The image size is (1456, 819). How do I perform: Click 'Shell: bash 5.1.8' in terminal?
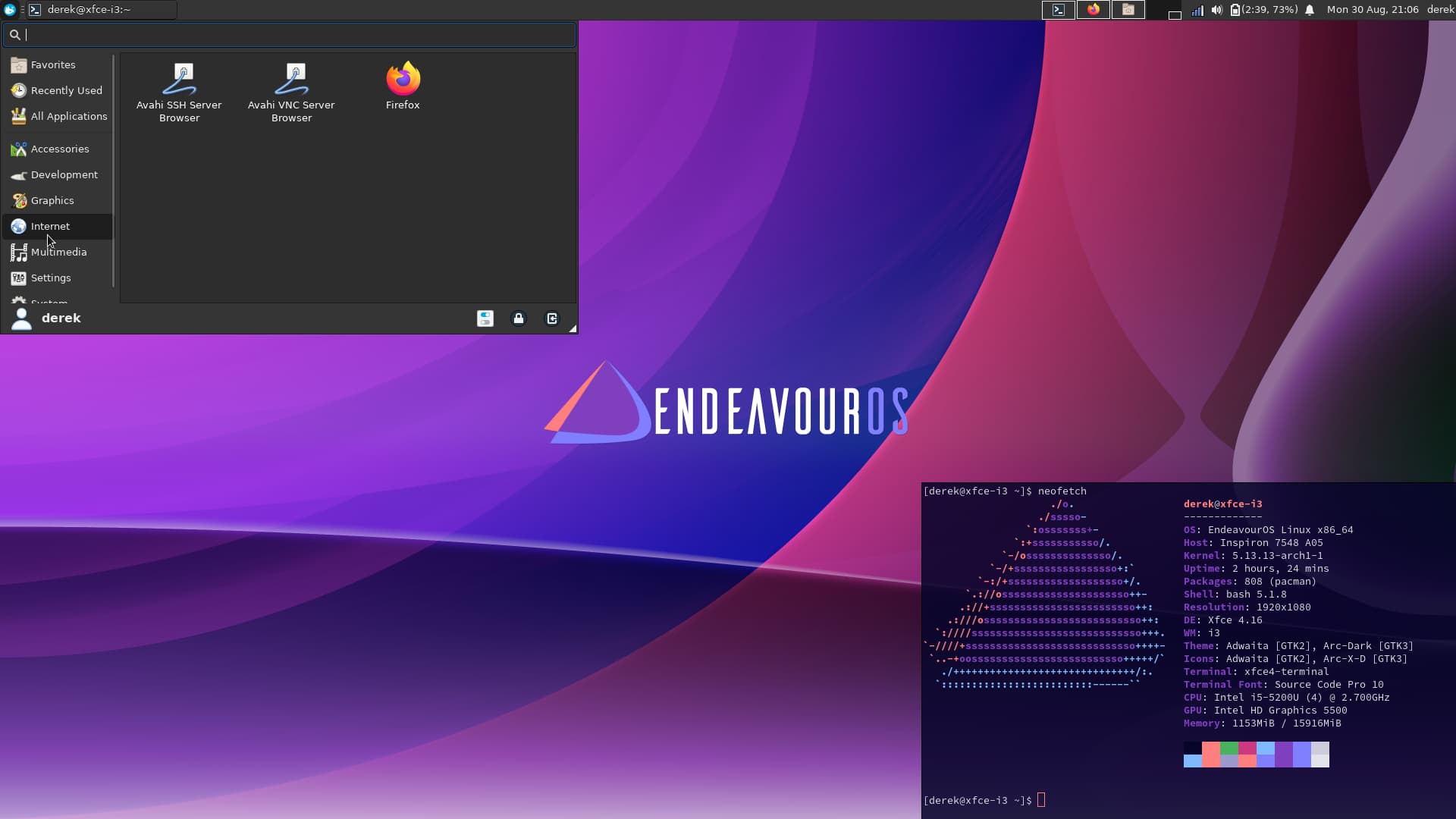pos(1235,595)
